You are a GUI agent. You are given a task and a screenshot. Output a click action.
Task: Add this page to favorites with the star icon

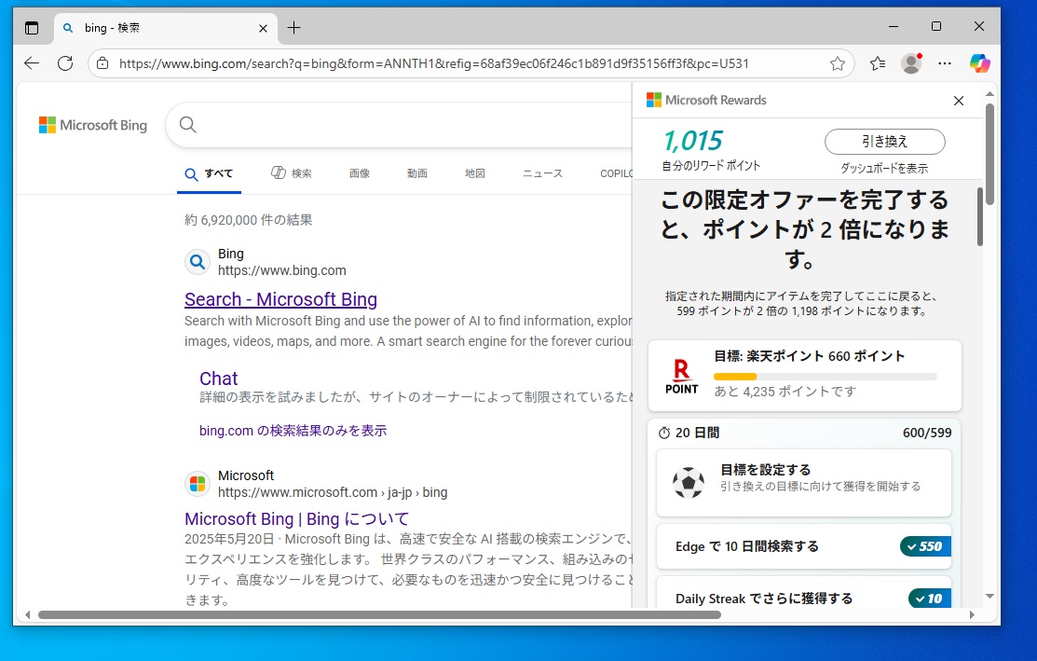pos(838,63)
